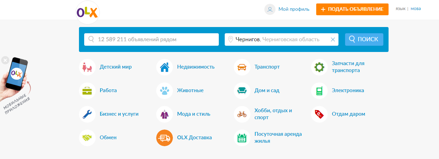
Task: Switch language to мова
Action: 416,9
